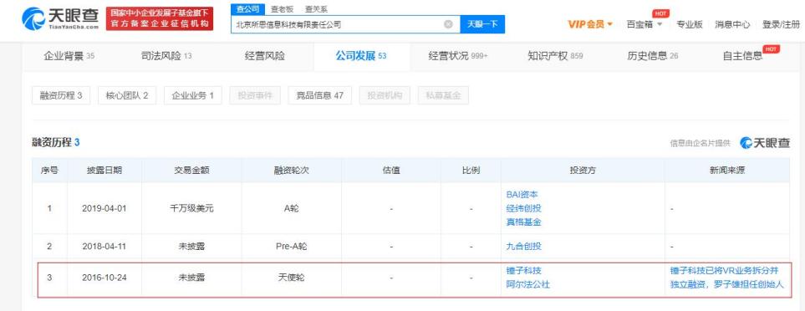The image size is (805, 311).
Task: Select the 天使轮 round cell
Action: coord(291,278)
